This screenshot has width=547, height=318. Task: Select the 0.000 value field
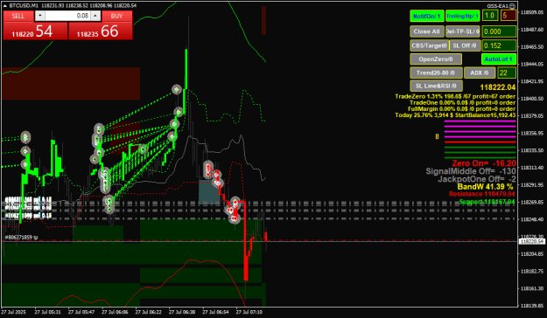(499, 31)
